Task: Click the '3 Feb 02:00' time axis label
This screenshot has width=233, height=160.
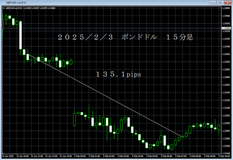Action: pyautogui.click(x=109, y=156)
